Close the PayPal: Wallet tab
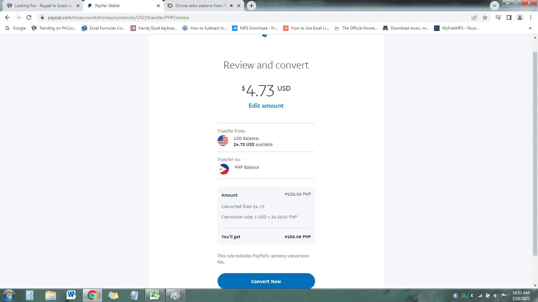Screen dimensions: 538x302 [x=158, y=6]
